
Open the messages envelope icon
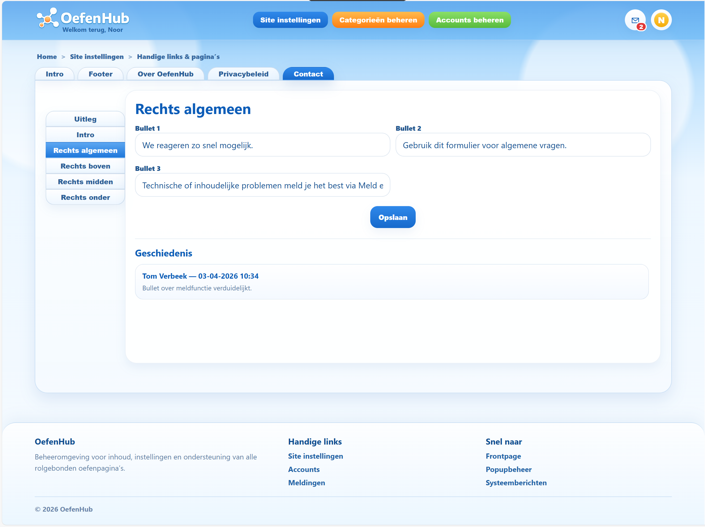pos(635,20)
